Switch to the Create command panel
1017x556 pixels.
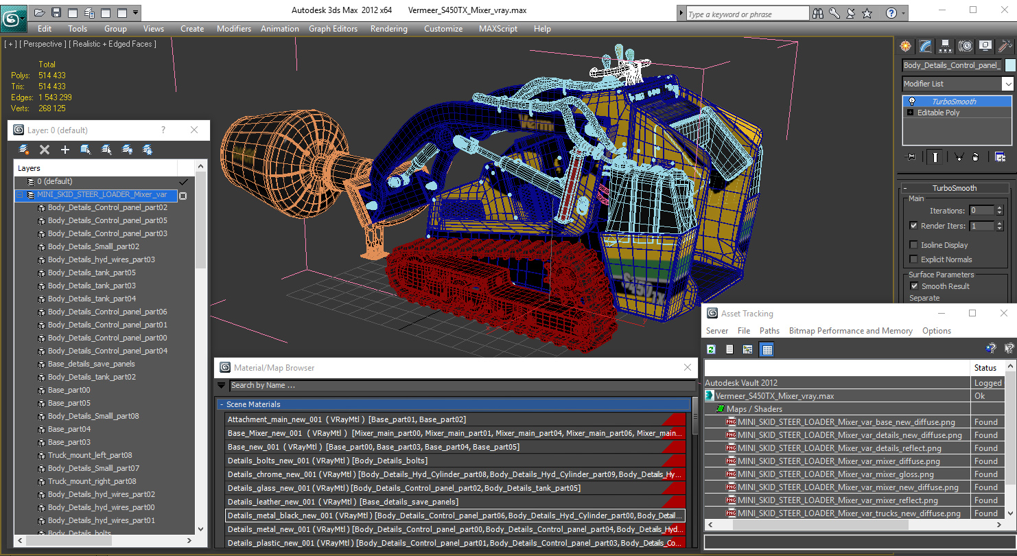[906, 46]
